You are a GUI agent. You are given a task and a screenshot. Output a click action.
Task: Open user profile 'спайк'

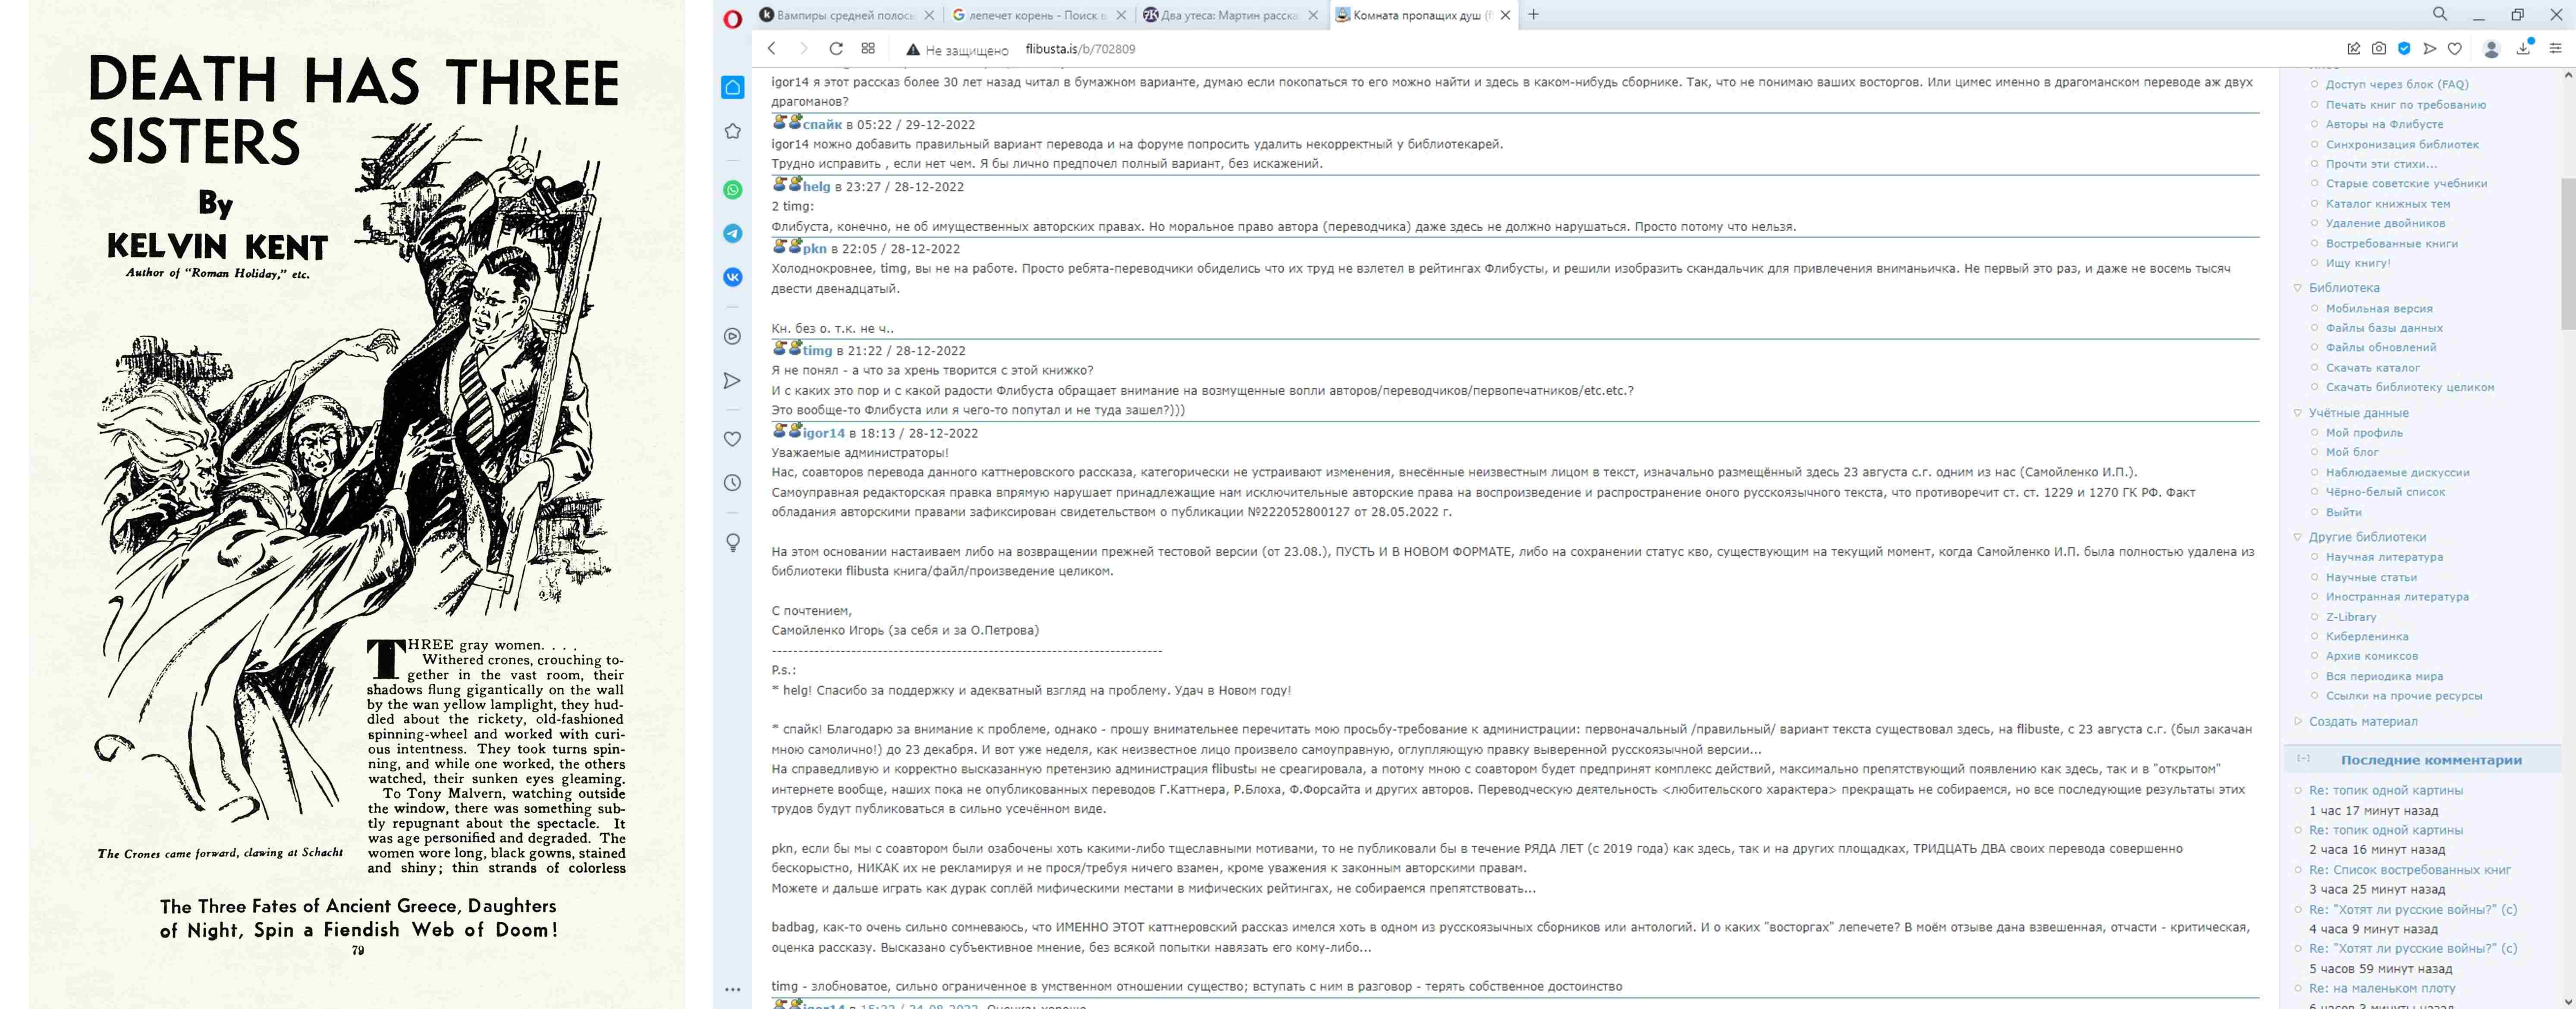[x=822, y=125]
